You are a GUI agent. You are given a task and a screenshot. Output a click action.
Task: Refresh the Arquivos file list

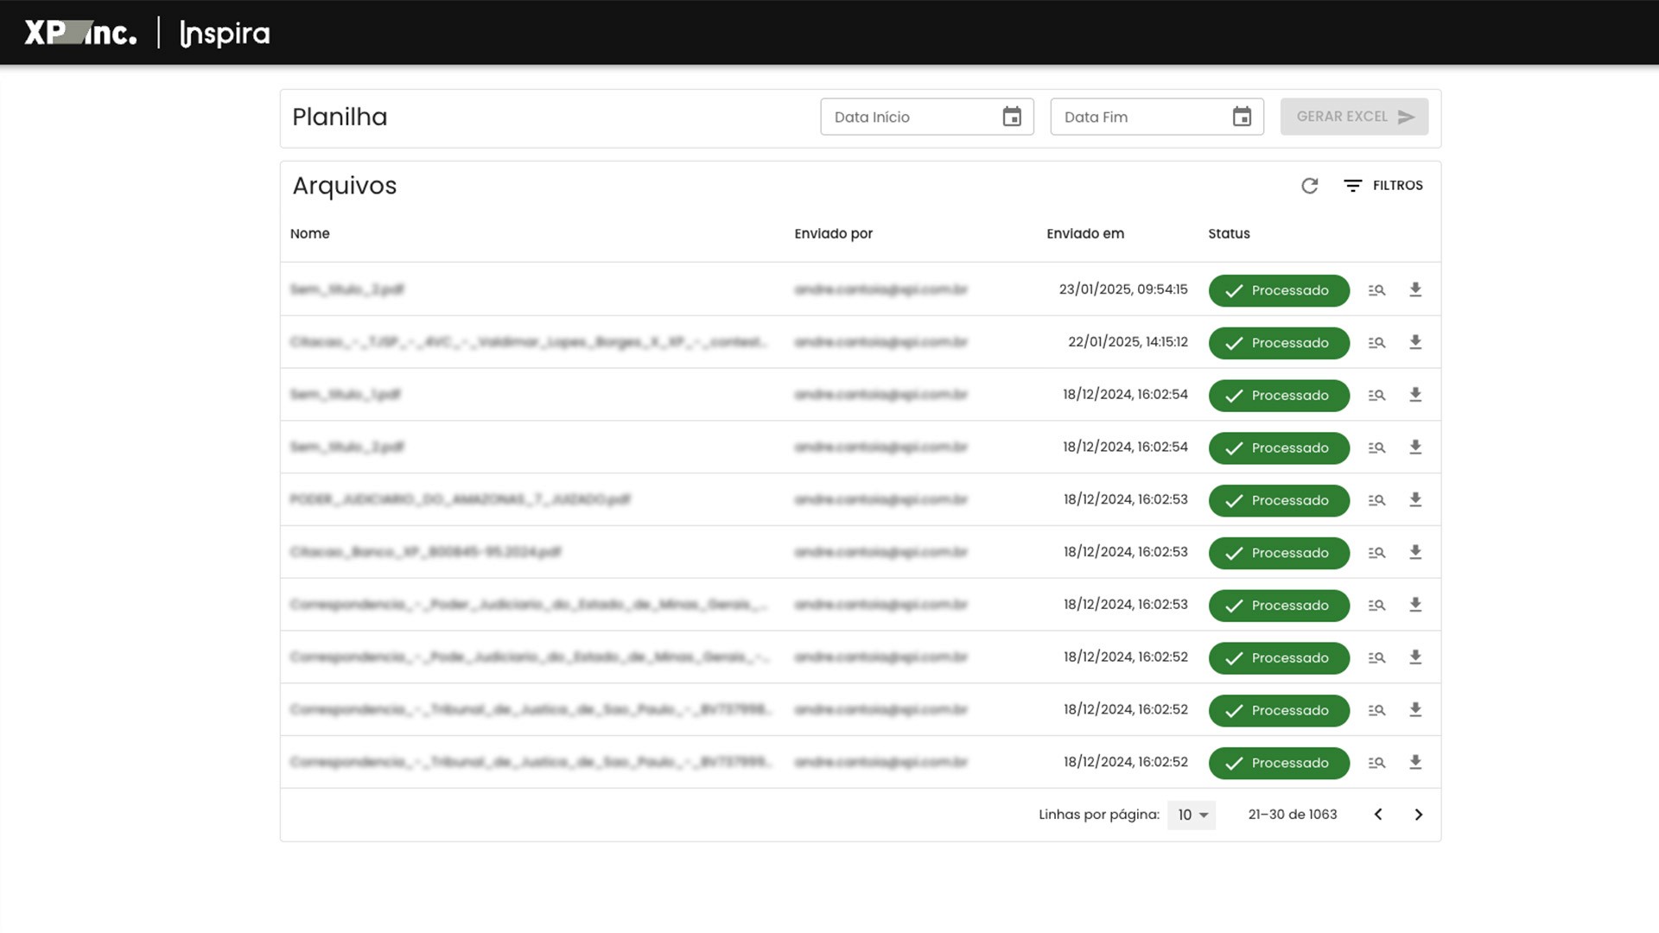click(x=1309, y=186)
